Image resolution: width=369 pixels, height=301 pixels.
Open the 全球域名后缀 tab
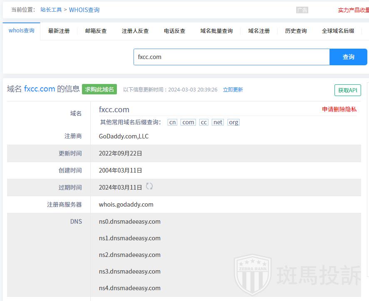pyautogui.click(x=338, y=31)
